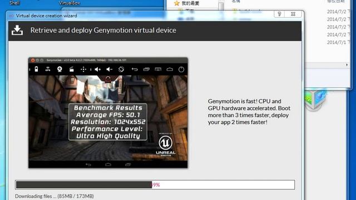Screen dimensions: 356x200
Task: Click the red close dot on preview window
Action: click(x=33, y=60)
